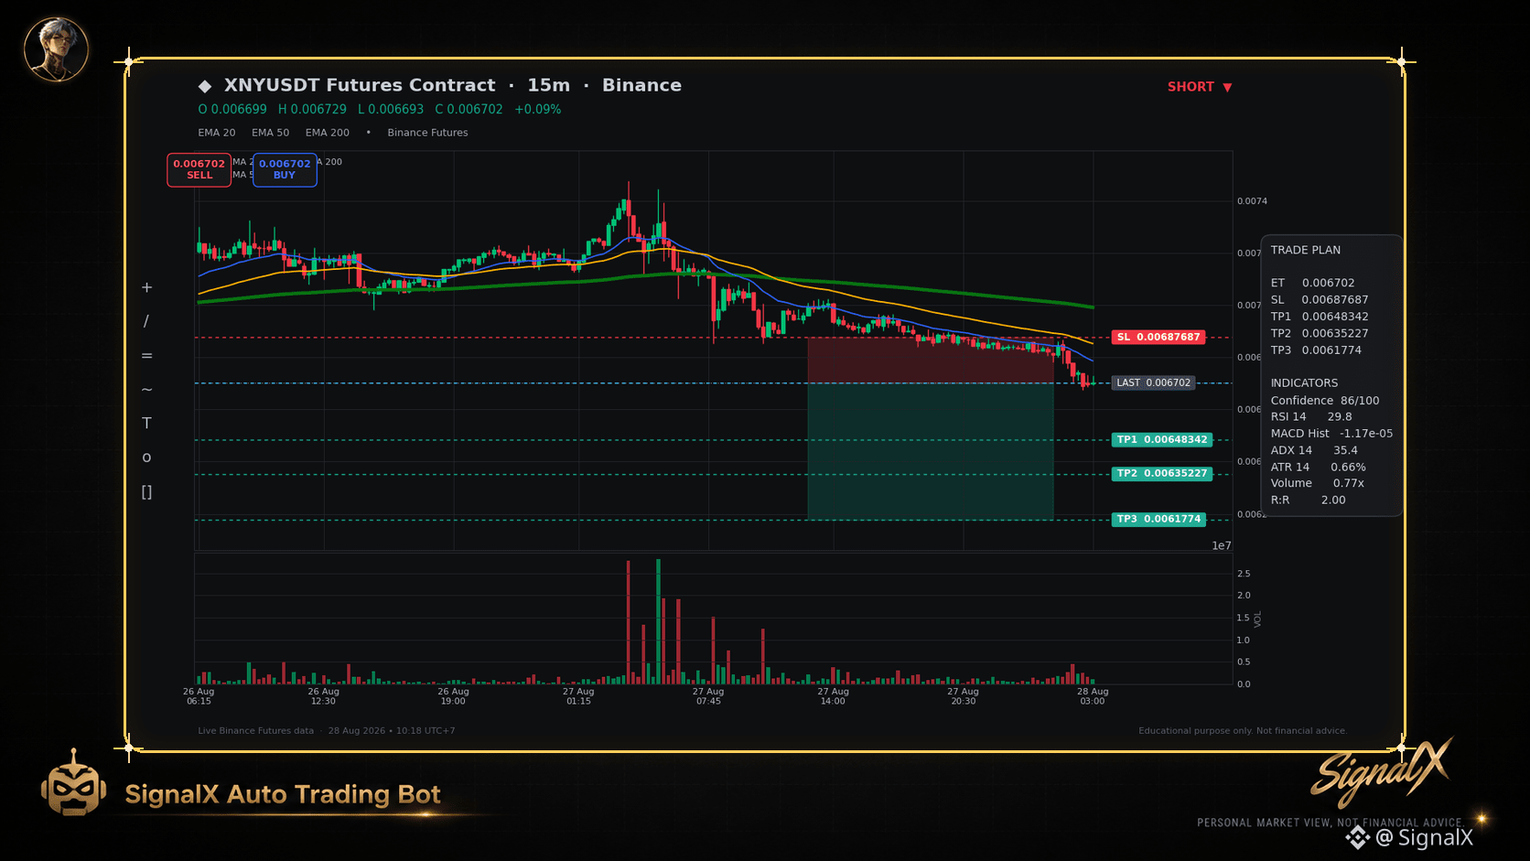The width and height of the screenshot is (1530, 861).
Task: Click the TP3 value in trade plan
Action: 1331,350
